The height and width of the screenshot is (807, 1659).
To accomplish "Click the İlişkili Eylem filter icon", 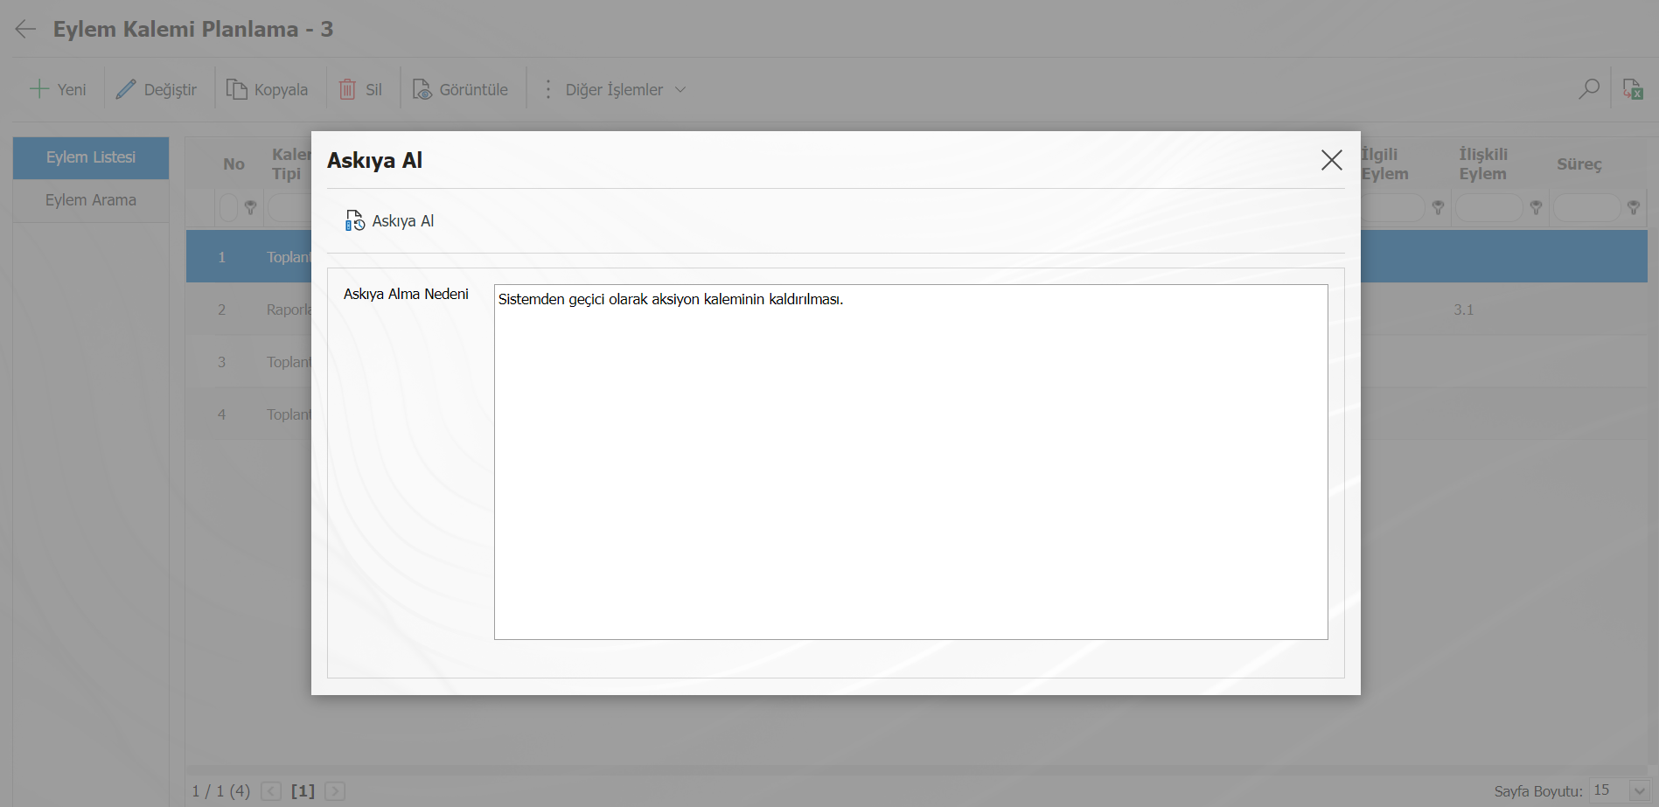I will point(1536,207).
